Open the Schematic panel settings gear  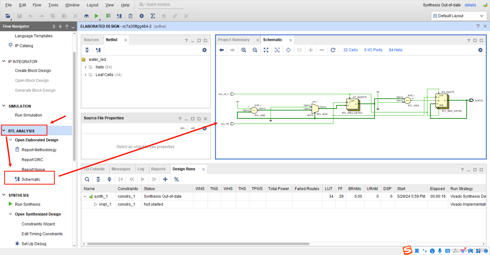tap(480, 50)
